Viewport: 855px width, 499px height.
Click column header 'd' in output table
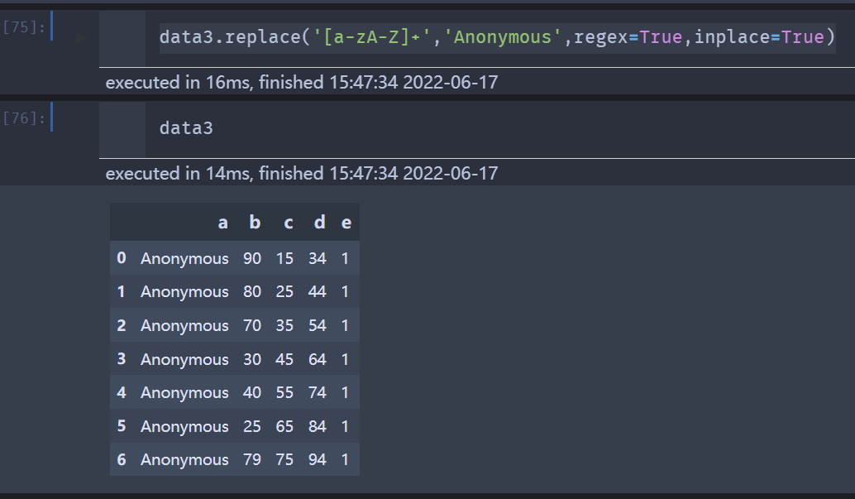point(319,223)
